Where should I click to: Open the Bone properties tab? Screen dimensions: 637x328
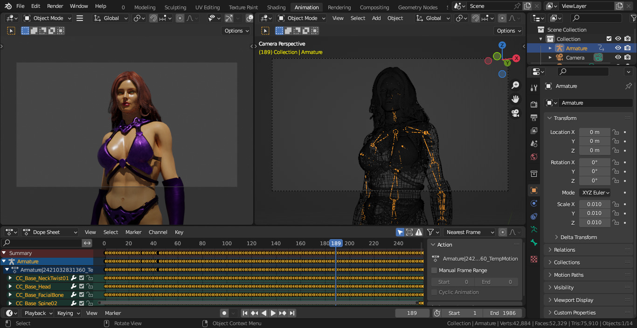[534, 242]
